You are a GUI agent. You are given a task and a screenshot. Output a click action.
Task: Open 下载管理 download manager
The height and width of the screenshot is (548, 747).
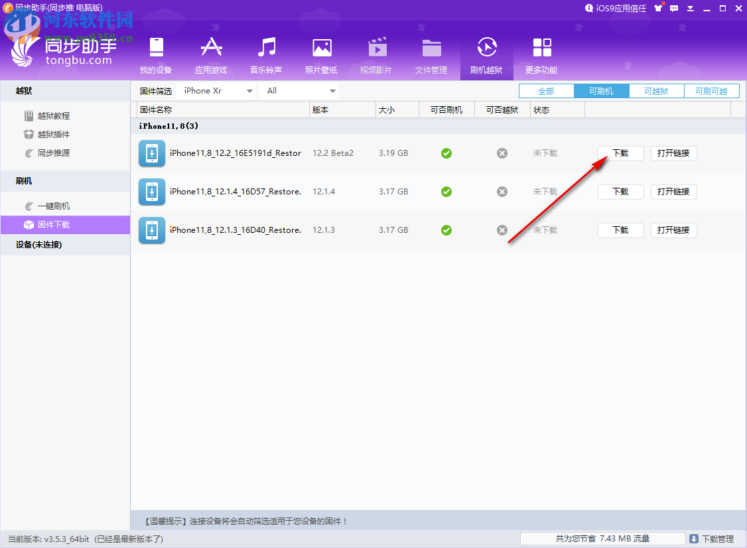pos(713,539)
